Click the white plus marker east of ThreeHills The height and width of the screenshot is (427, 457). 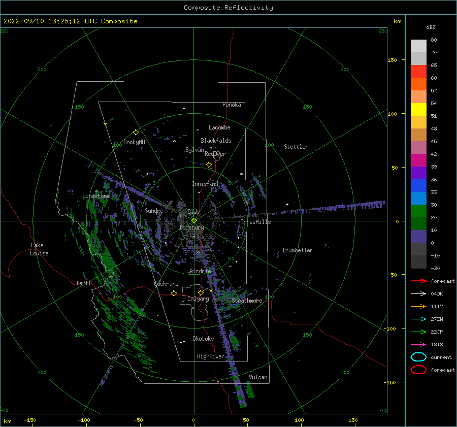click(287, 204)
